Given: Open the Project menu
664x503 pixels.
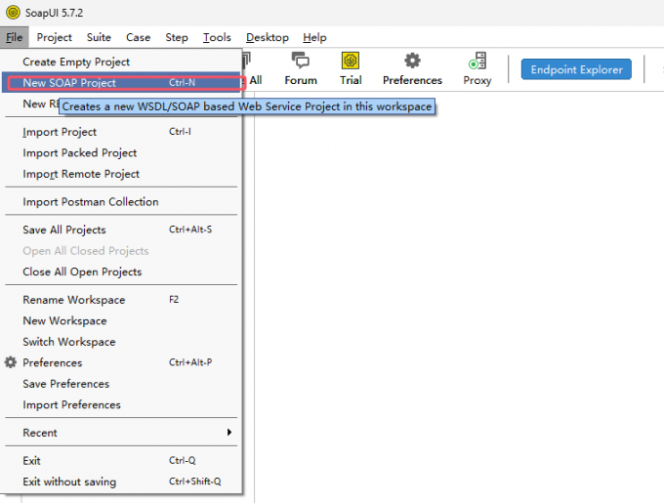Looking at the screenshot, I should pos(55,37).
